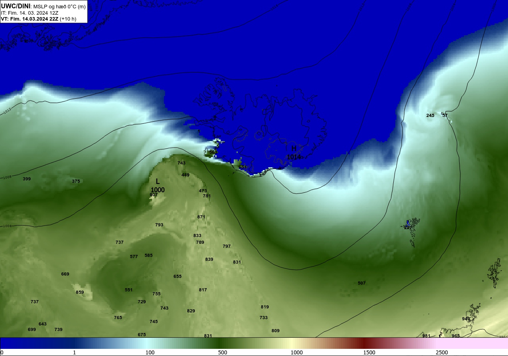This screenshot has width=508, height=356.
Task: Click the 781 height value
Action: pyautogui.click(x=207, y=196)
